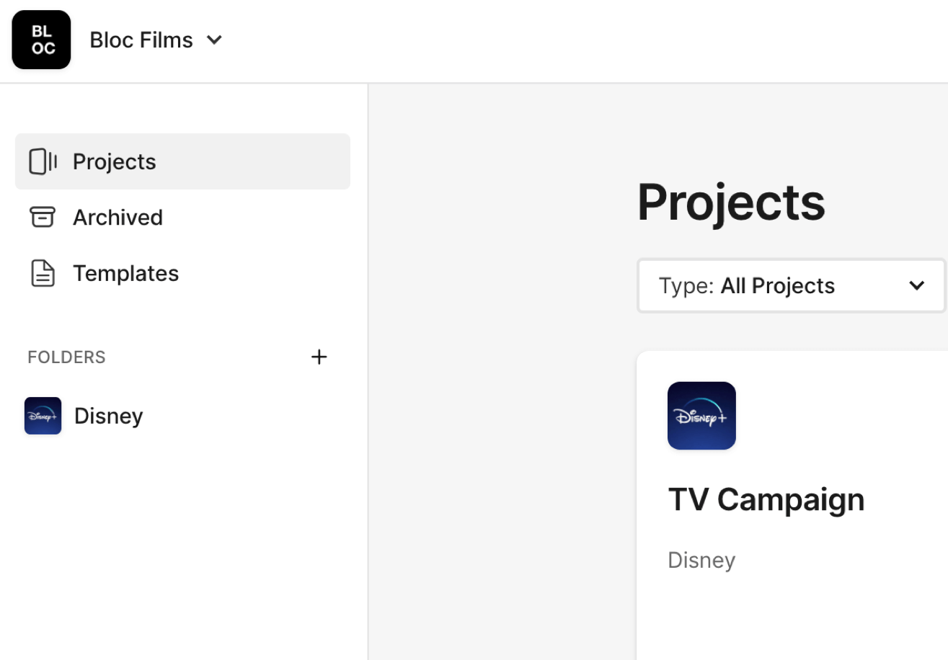
Task: Click the BLOC workspace logo
Action: point(41,40)
